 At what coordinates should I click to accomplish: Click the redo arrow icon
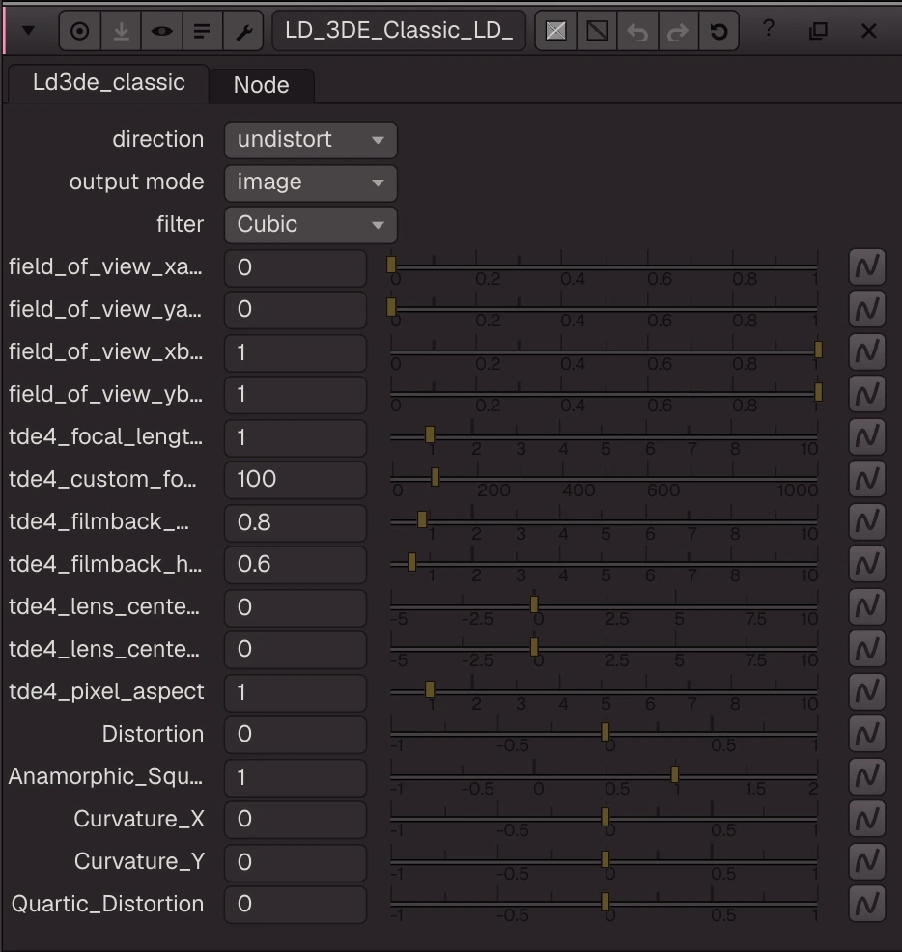pyautogui.click(x=678, y=31)
